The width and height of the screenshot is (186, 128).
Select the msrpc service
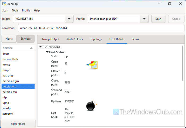point(18,70)
